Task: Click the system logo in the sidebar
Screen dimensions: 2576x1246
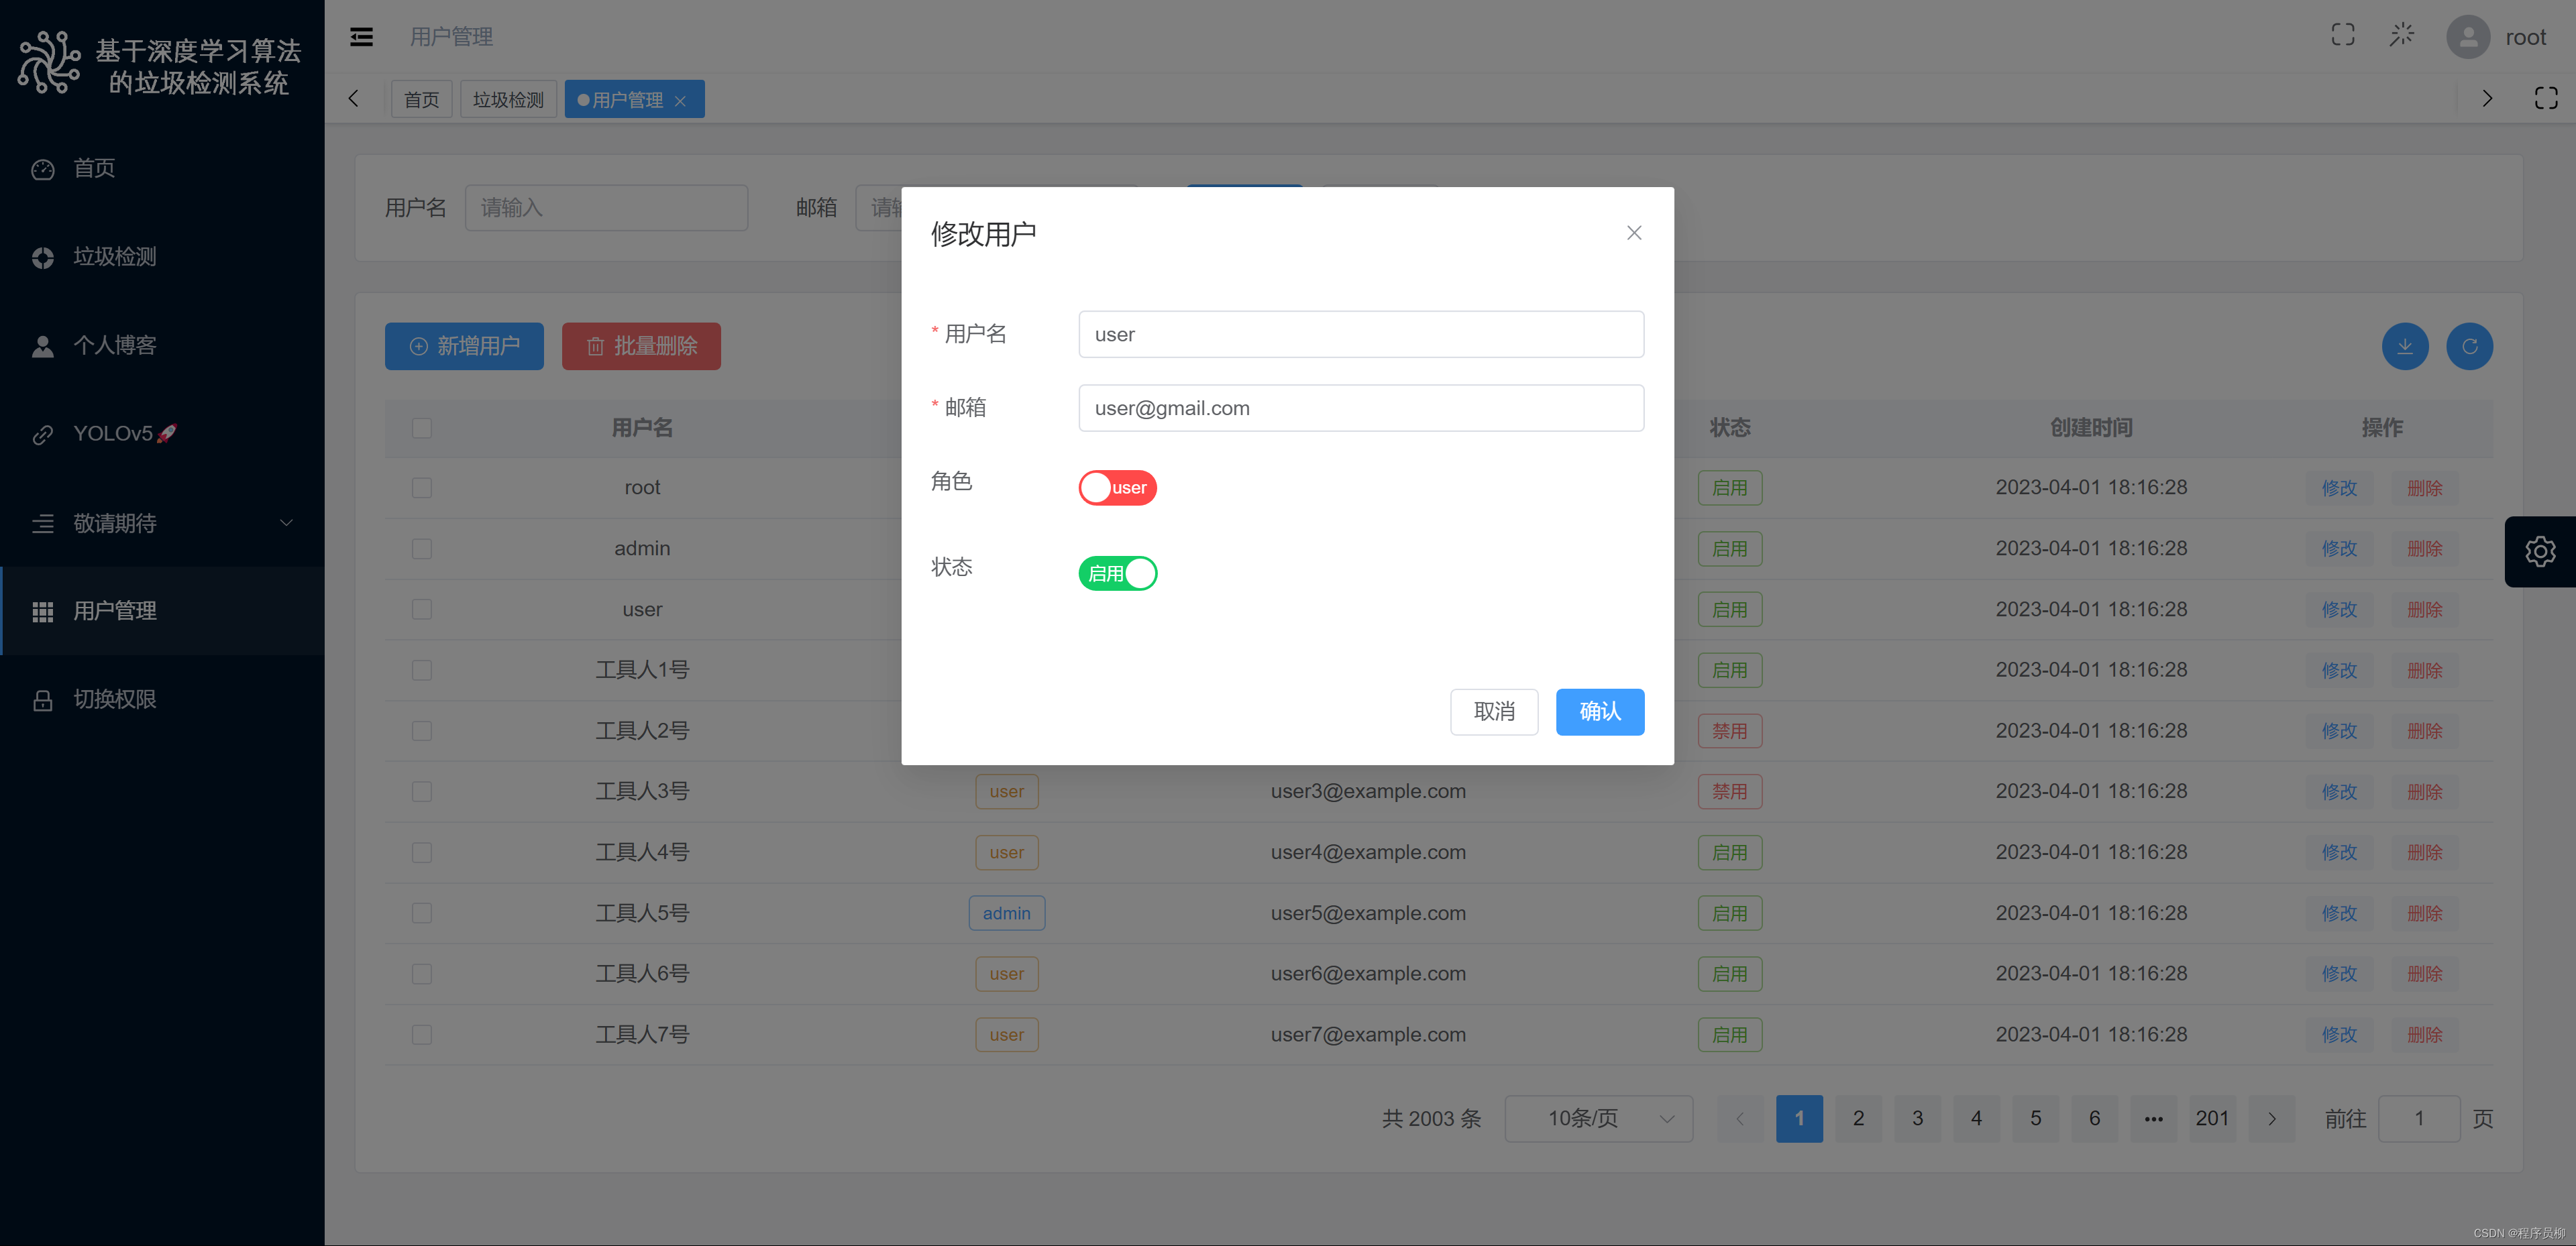Action: 48,63
